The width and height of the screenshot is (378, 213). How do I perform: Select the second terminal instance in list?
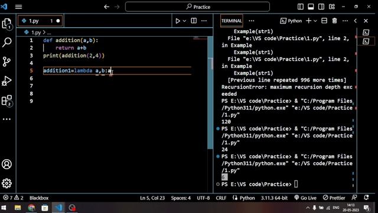click(366, 41)
